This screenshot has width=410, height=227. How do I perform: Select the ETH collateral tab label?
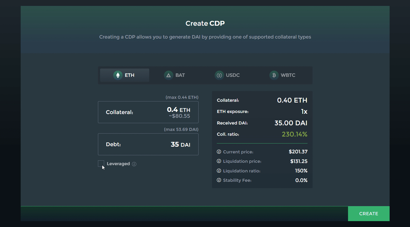pos(130,75)
